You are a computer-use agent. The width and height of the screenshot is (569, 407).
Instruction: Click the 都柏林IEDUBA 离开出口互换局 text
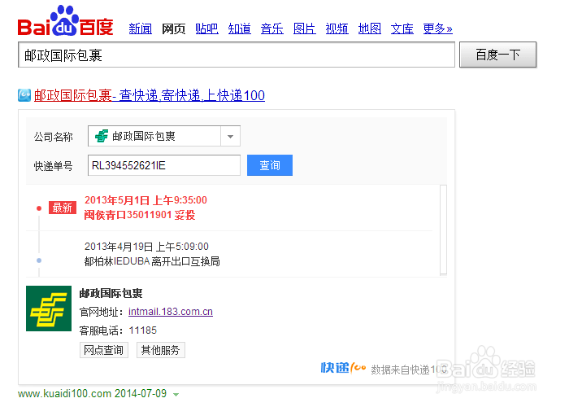pos(152,261)
